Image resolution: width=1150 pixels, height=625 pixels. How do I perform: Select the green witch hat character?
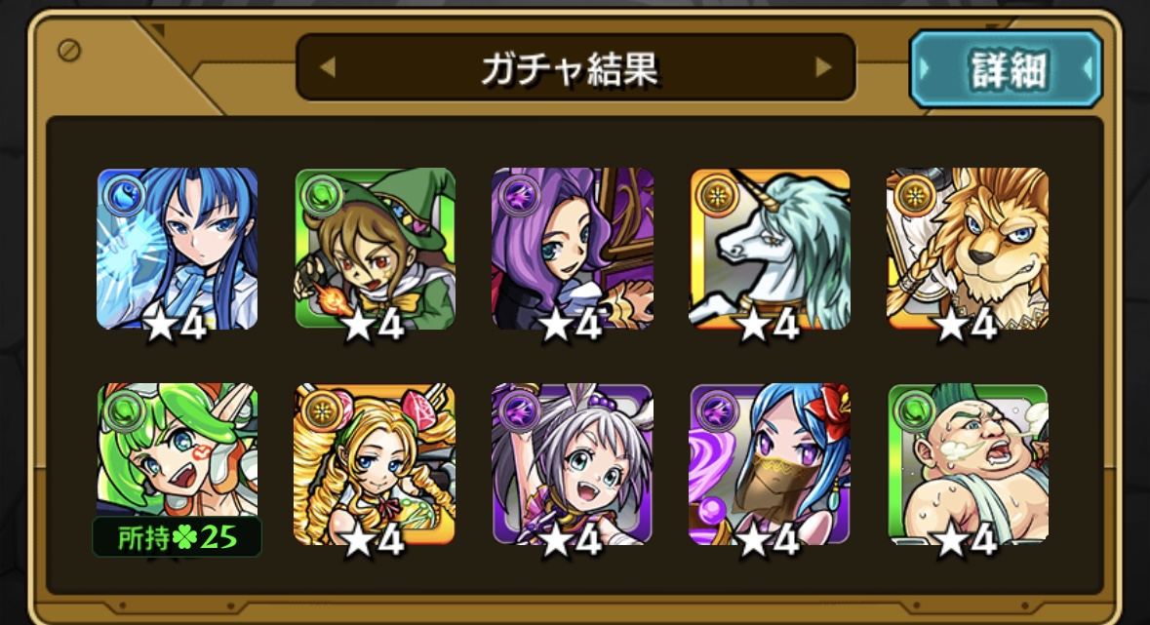(375, 249)
